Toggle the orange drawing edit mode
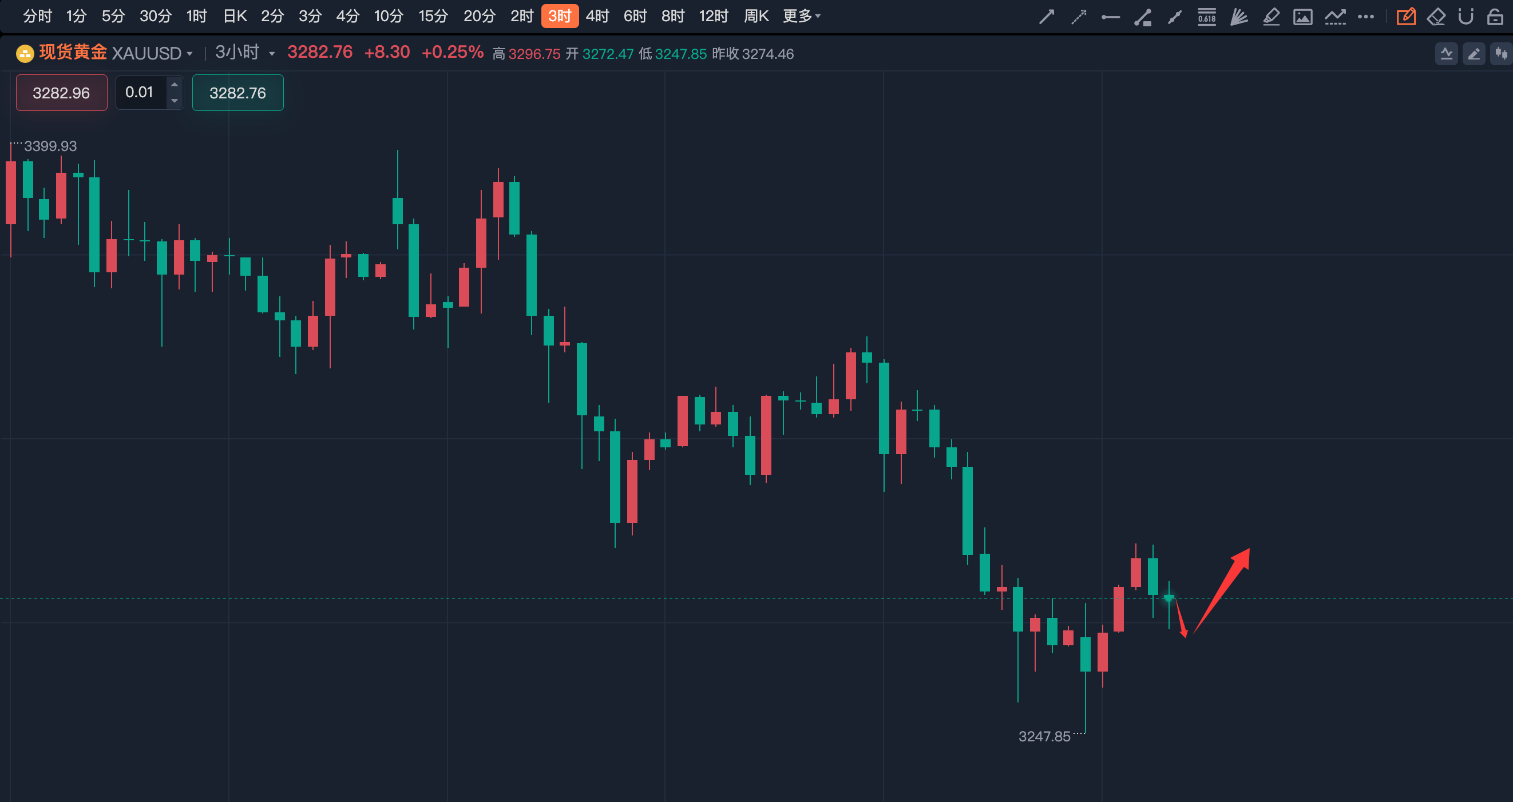This screenshot has height=802, width=1513. pyautogui.click(x=1405, y=17)
